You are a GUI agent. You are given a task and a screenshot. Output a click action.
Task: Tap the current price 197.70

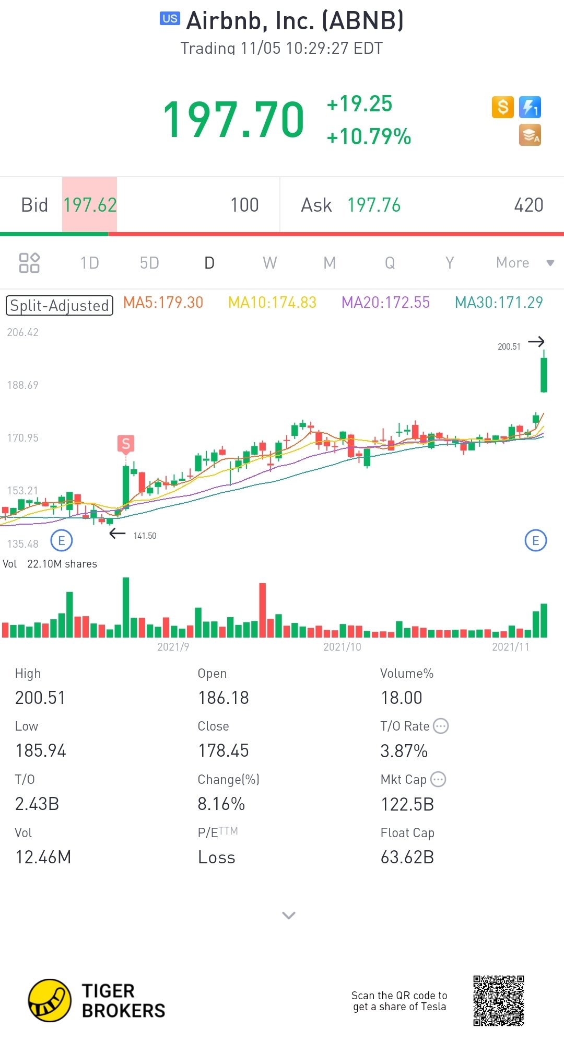point(233,120)
